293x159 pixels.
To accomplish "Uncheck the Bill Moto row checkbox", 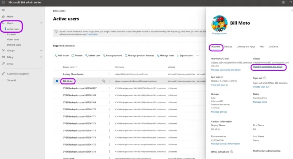I will (57, 81).
